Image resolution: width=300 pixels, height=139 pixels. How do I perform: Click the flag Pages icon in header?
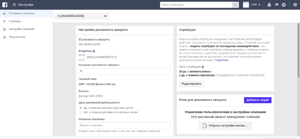click(x=277, y=5)
